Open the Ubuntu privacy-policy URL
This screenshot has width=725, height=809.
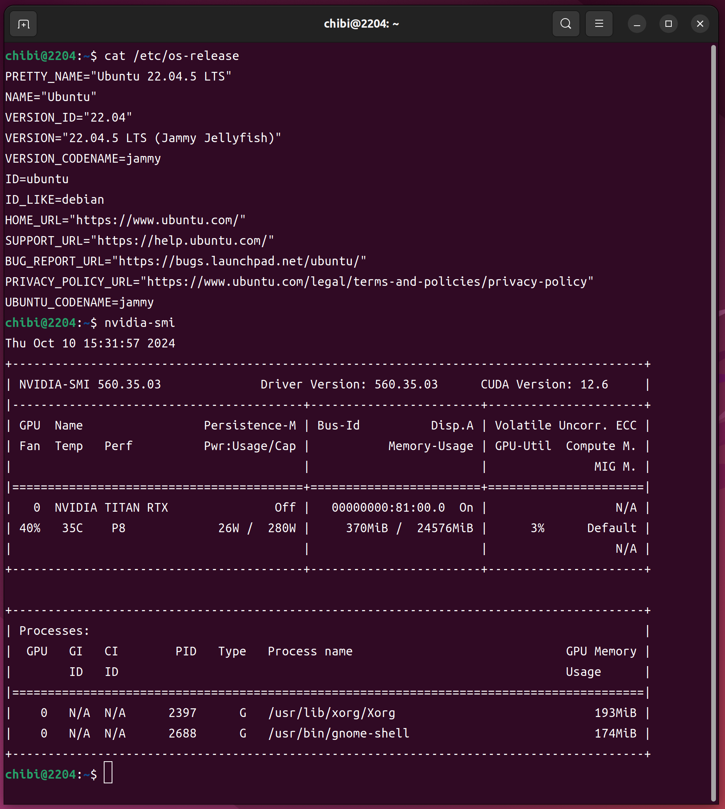tap(366, 282)
